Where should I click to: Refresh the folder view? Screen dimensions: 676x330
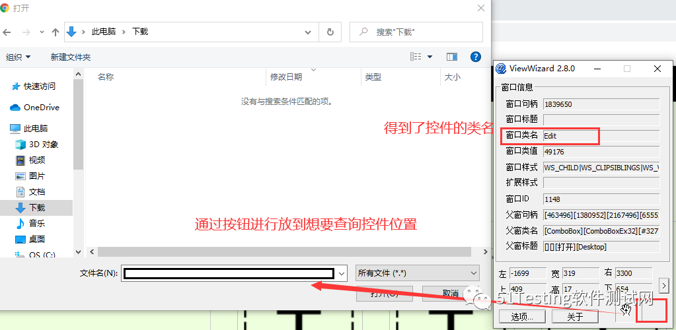[330, 32]
